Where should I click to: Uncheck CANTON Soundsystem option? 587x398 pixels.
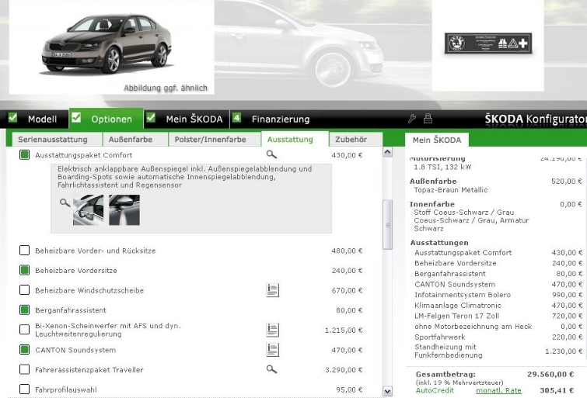[x=24, y=350]
